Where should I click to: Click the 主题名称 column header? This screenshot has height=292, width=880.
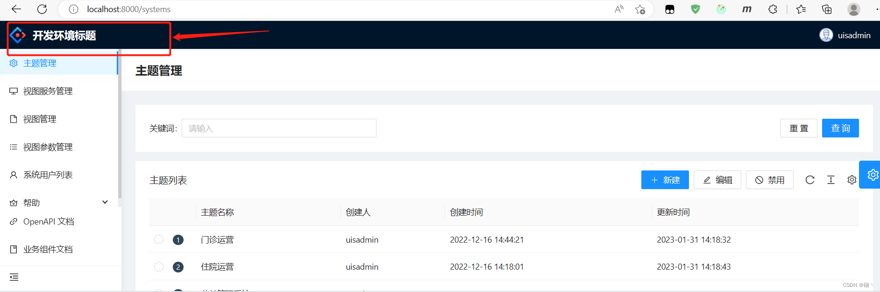pyautogui.click(x=217, y=212)
